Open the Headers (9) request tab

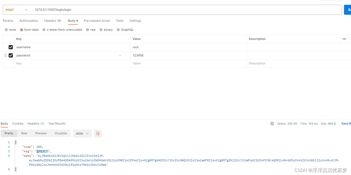pos(52,21)
